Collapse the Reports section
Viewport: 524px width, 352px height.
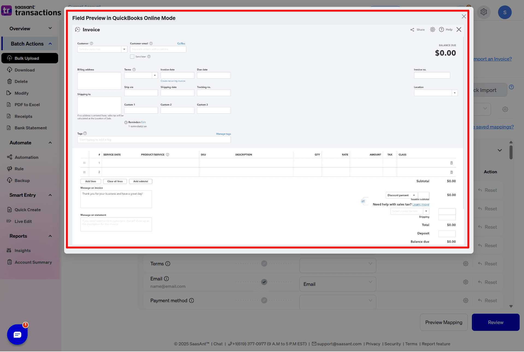click(50, 236)
